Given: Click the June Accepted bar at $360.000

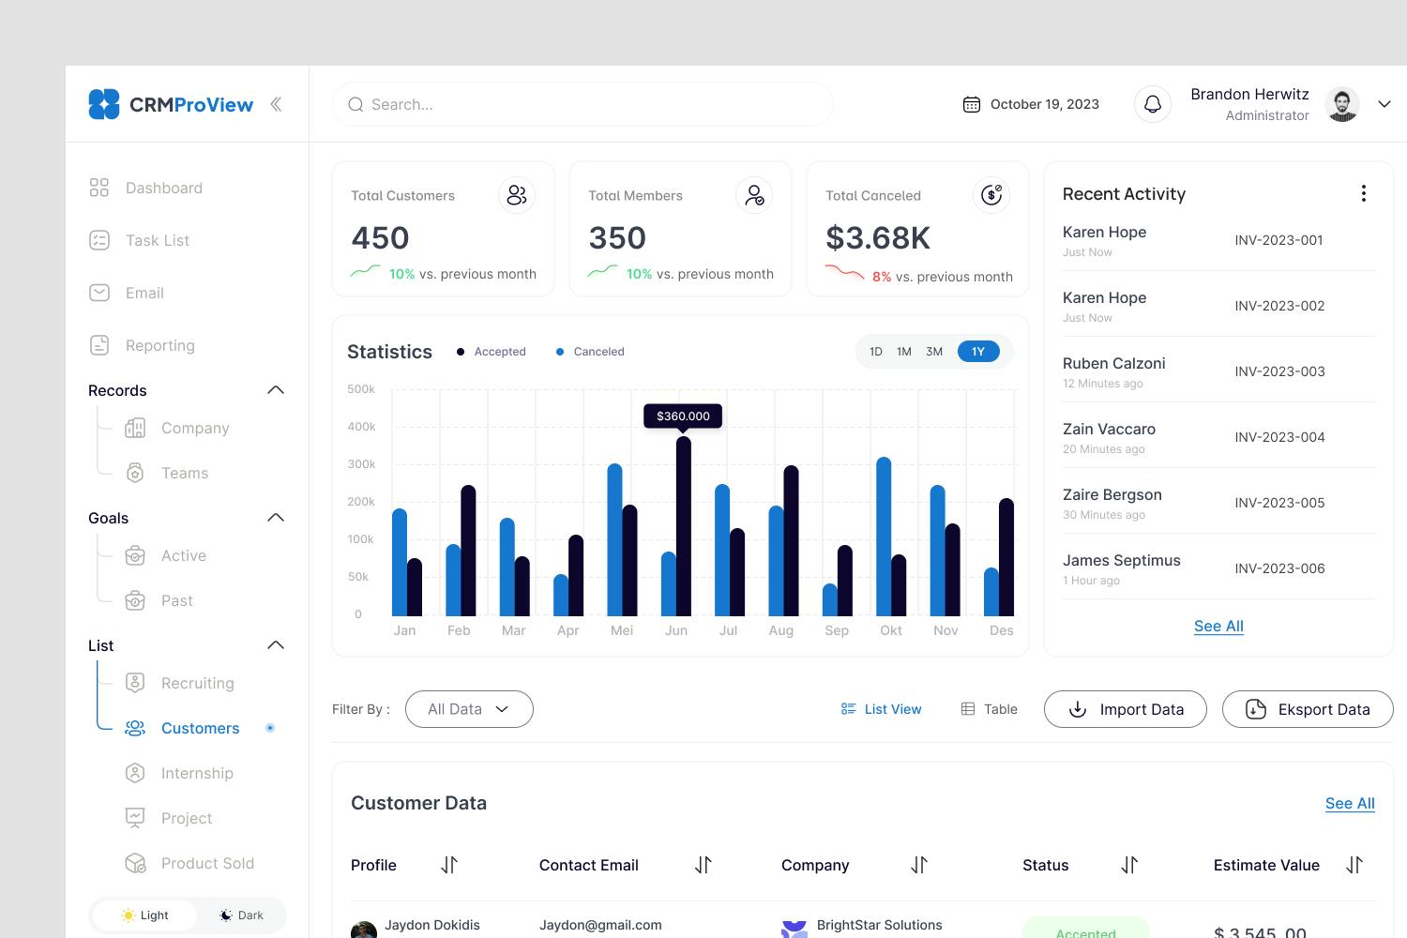Looking at the screenshot, I should tap(684, 526).
